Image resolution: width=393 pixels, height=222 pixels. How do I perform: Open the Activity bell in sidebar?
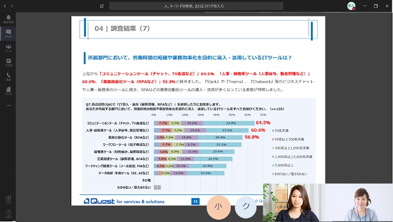8,19
